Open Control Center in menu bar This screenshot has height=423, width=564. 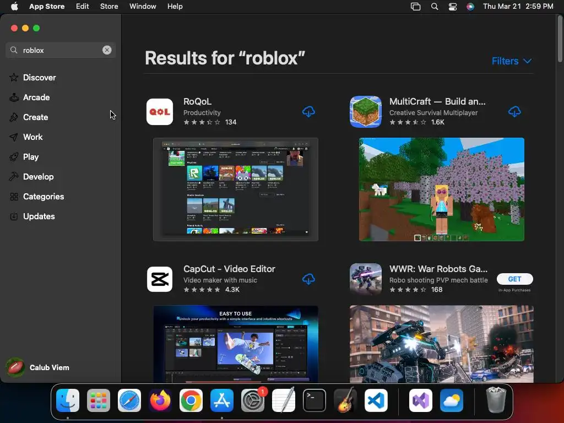click(453, 6)
